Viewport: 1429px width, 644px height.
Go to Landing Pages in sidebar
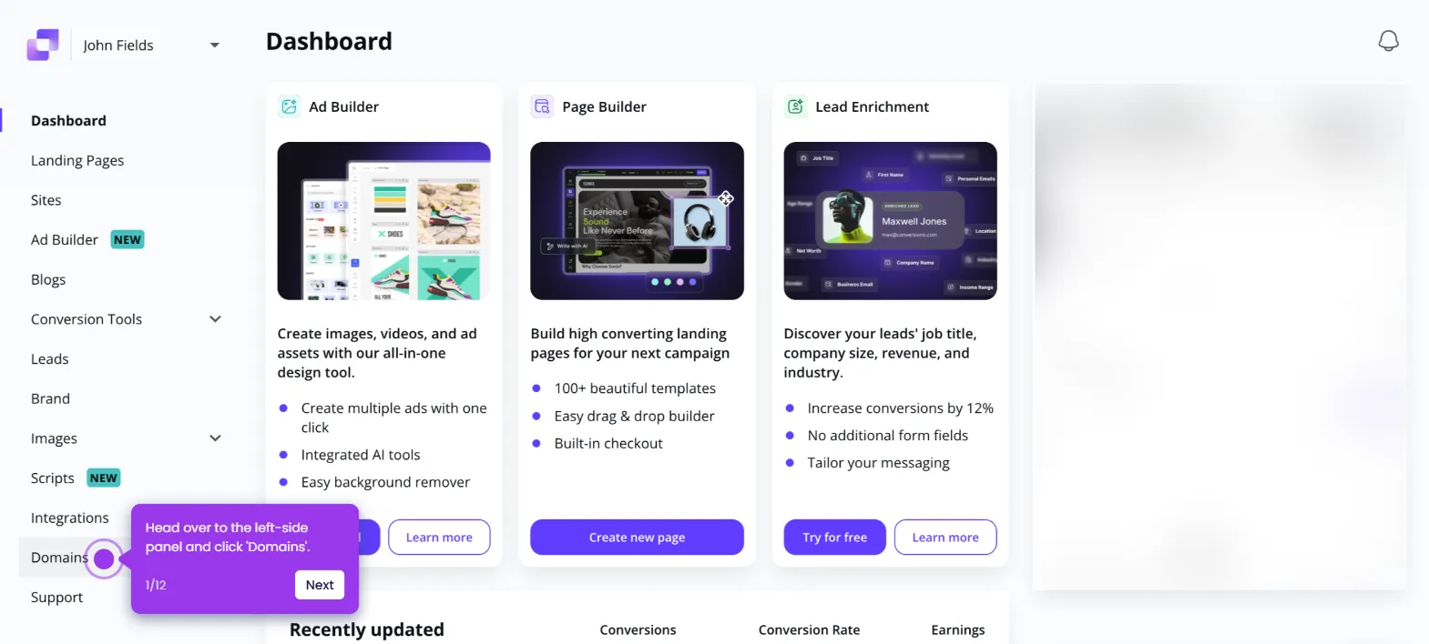[x=77, y=160]
